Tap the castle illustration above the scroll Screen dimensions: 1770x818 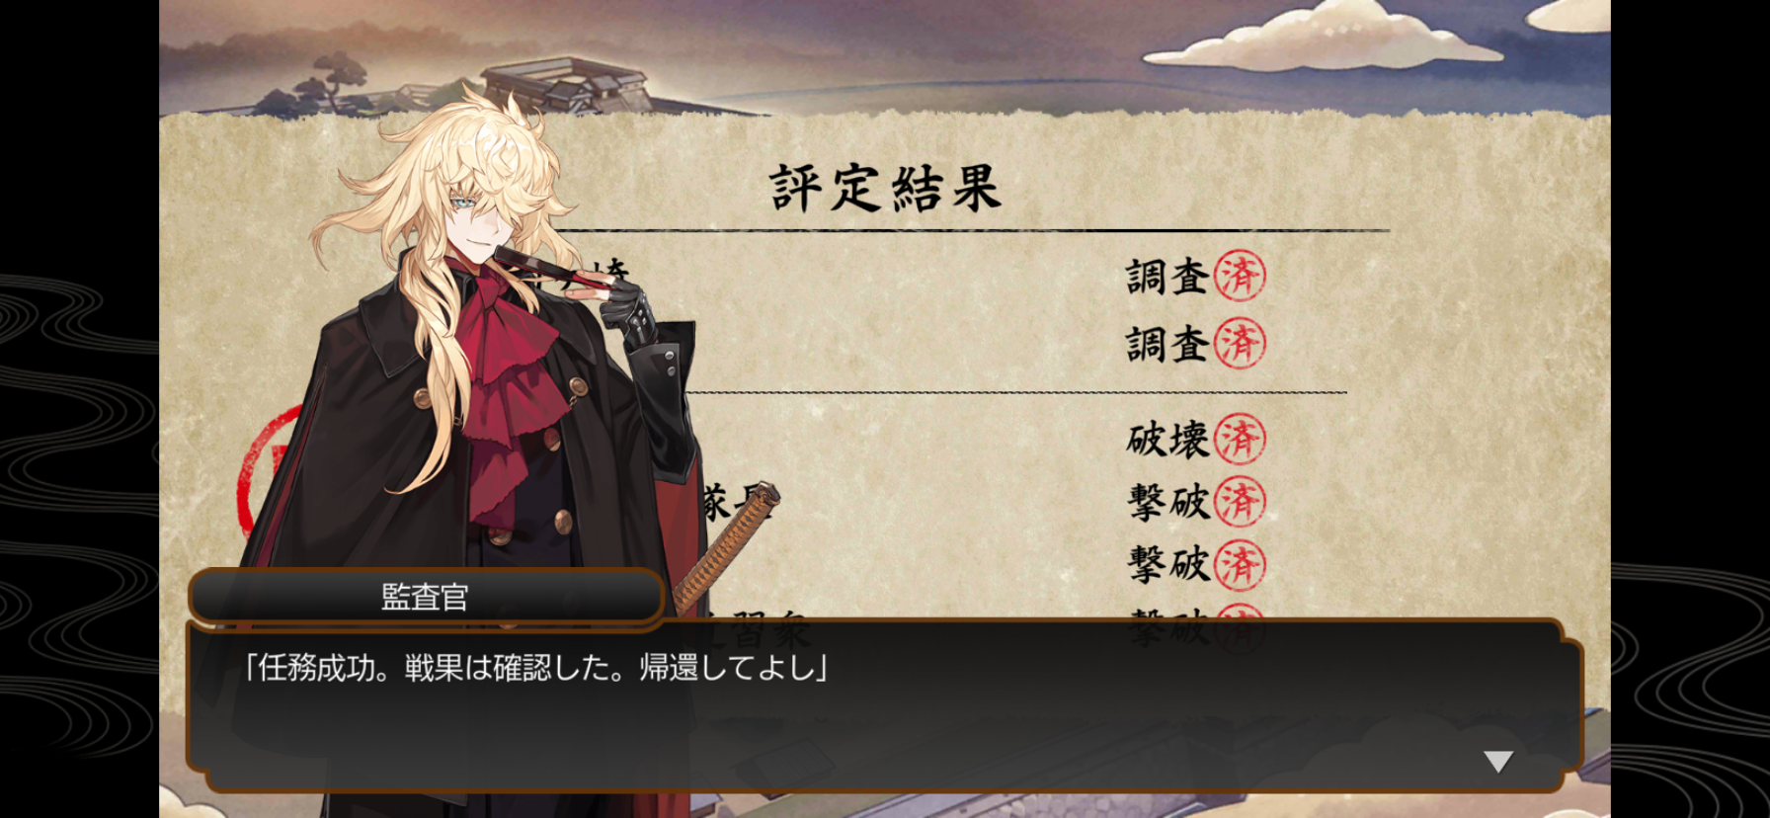[565, 88]
